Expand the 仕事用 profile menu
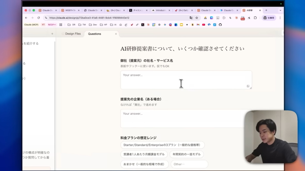 click(x=269, y=18)
